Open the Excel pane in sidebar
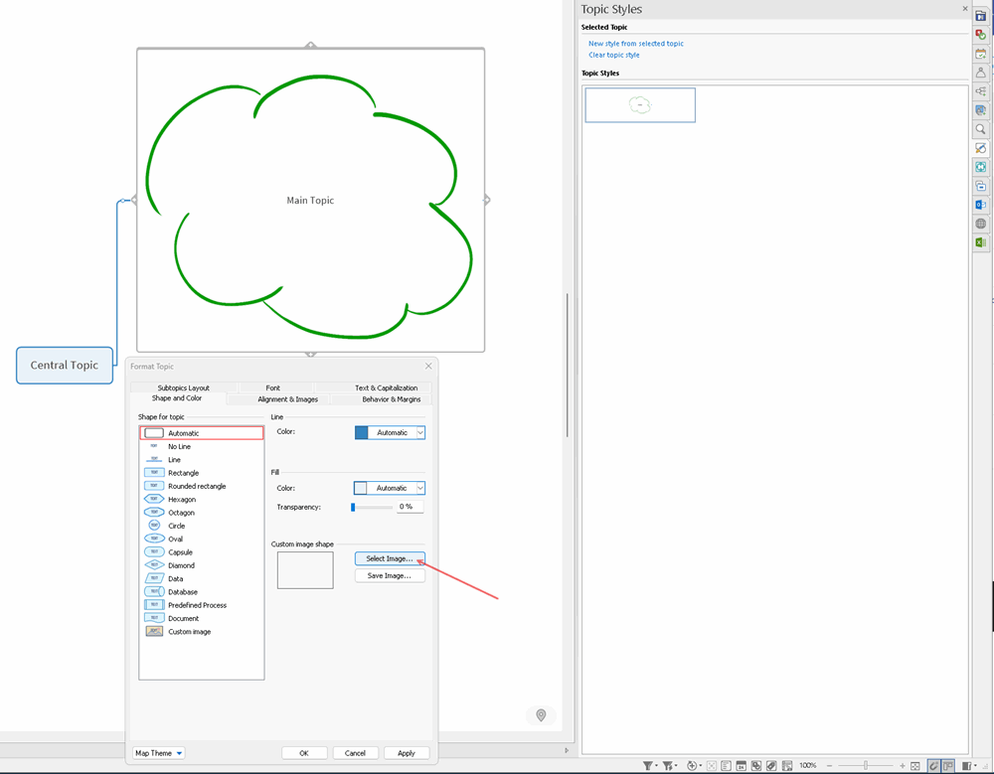Viewport: 994px width, 774px height. (x=980, y=242)
